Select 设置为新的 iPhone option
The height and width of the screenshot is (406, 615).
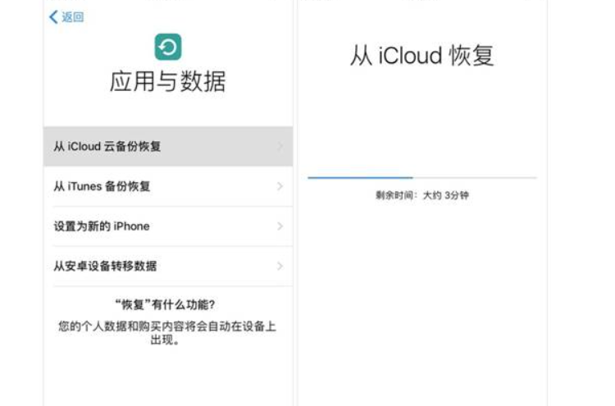coord(102,226)
